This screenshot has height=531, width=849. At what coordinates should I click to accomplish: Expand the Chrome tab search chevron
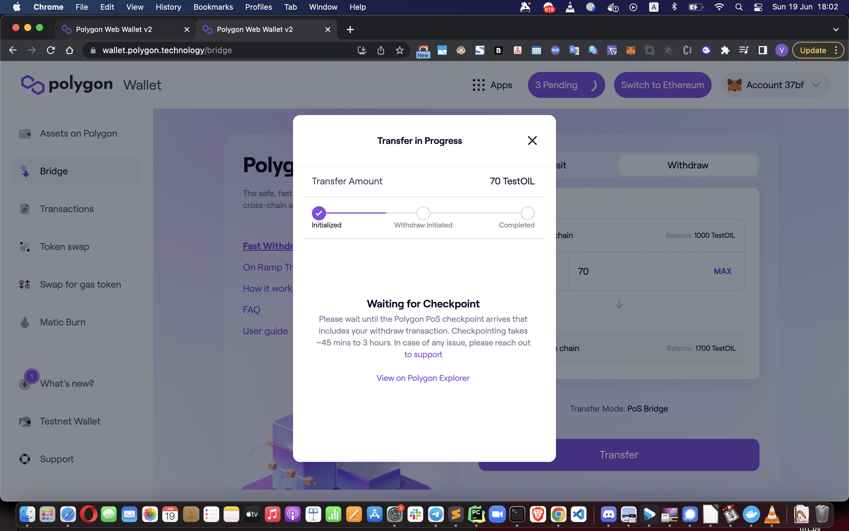click(836, 29)
